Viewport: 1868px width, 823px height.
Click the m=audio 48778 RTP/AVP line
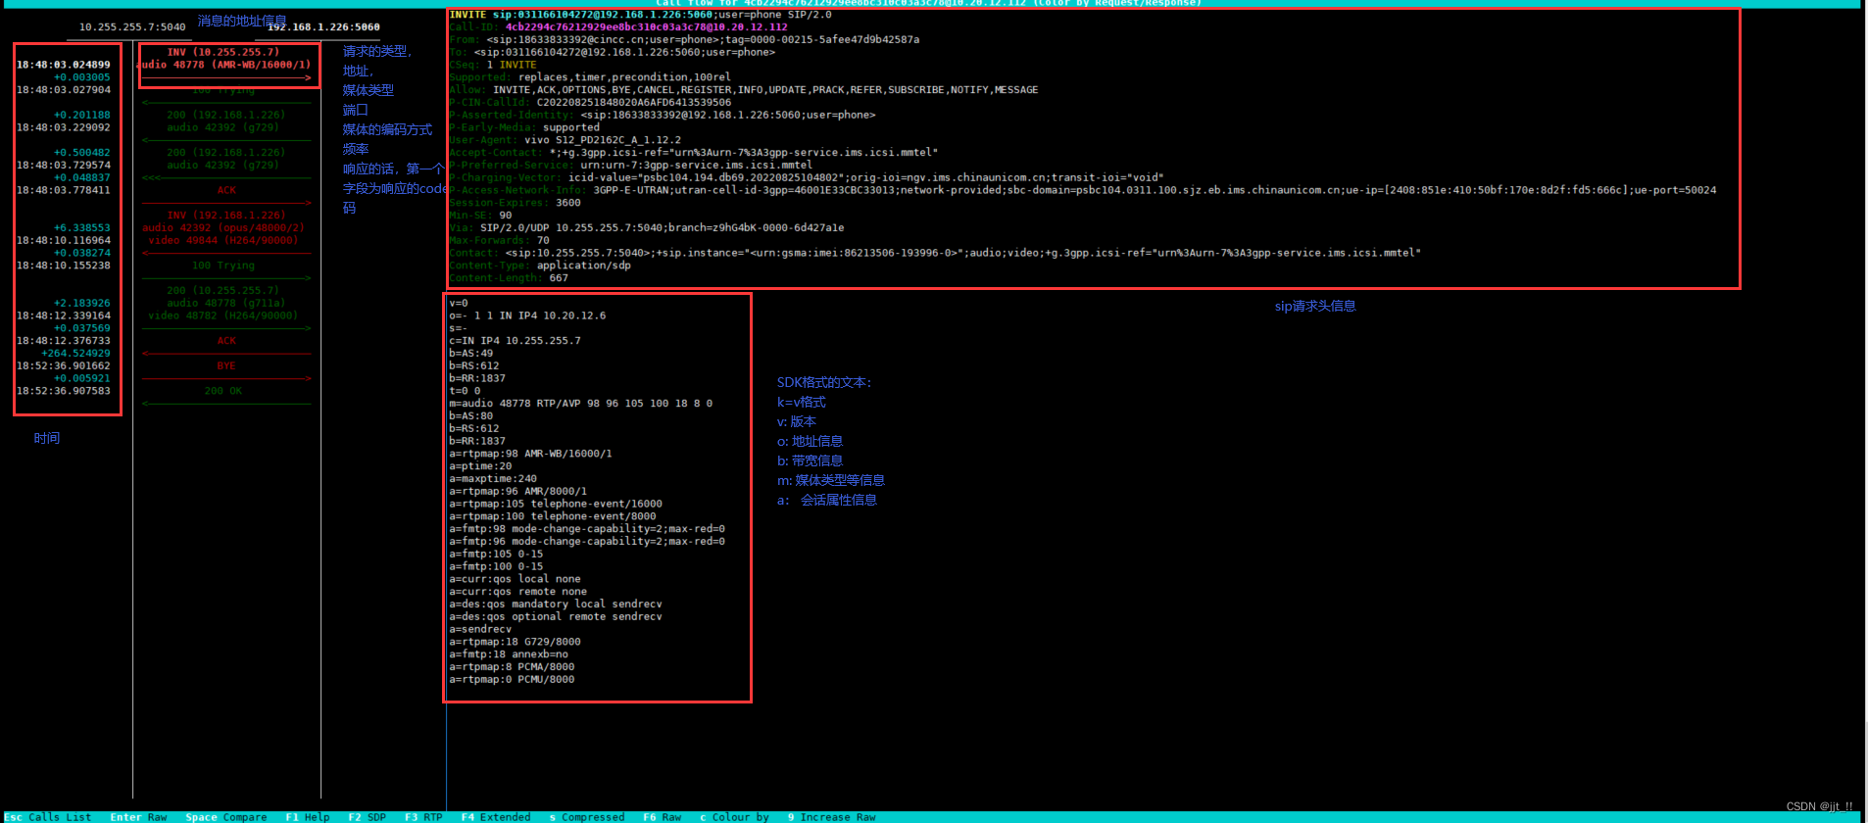click(x=581, y=404)
